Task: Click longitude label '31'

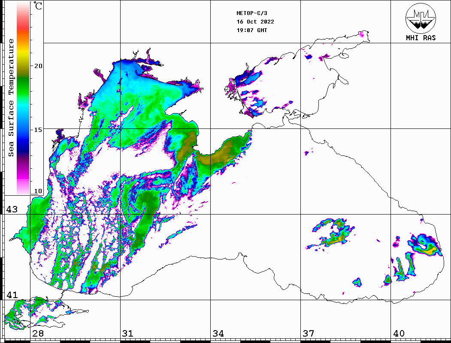Action: [128, 333]
